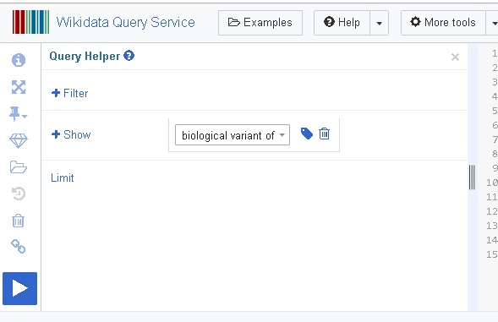498x322 pixels.
Task: Expand the More tools dropdown arrow
Action: (x=493, y=23)
